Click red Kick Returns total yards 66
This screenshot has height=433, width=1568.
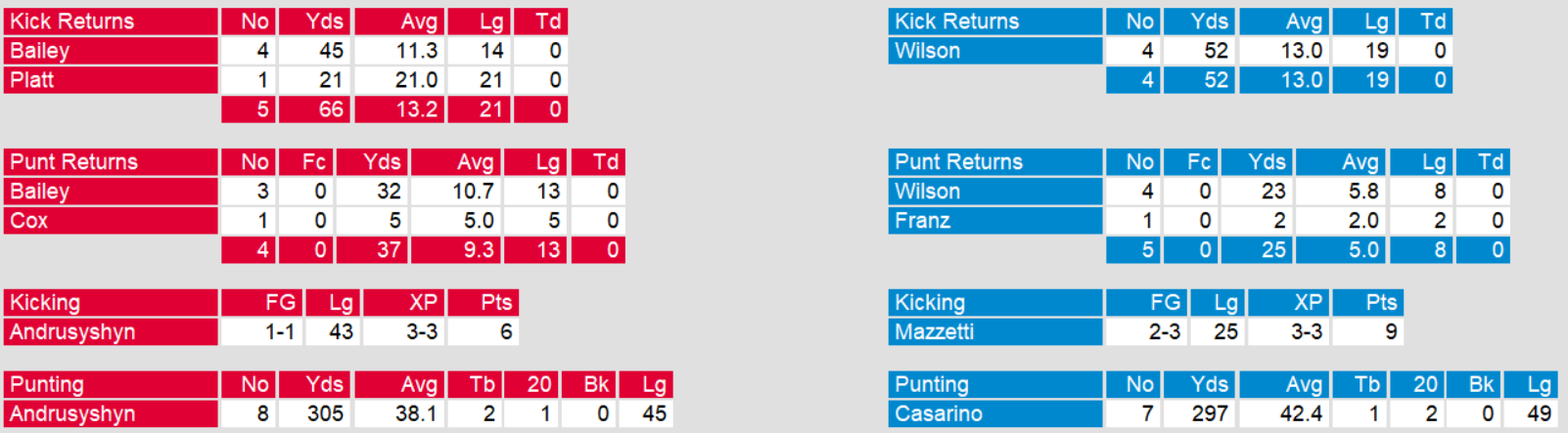(331, 109)
